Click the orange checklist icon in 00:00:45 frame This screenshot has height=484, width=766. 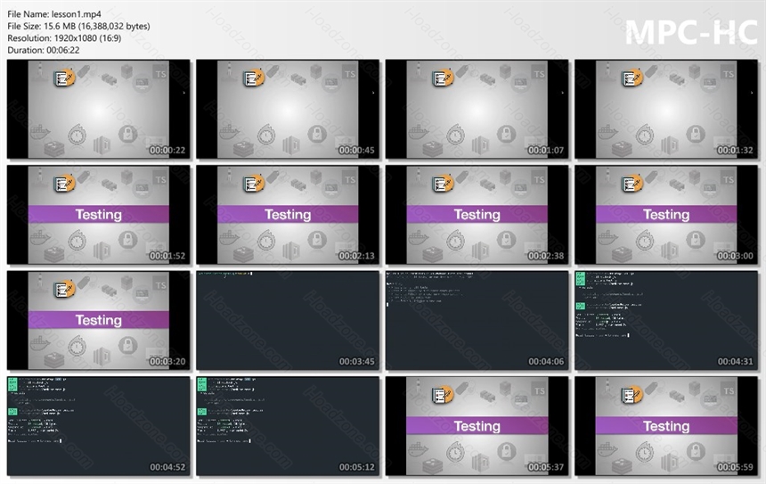coord(254,78)
